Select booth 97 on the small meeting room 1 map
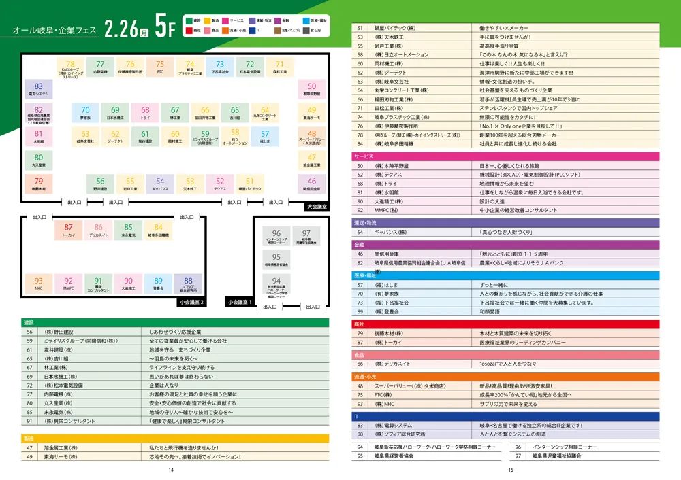The image size is (681, 480). (x=306, y=237)
